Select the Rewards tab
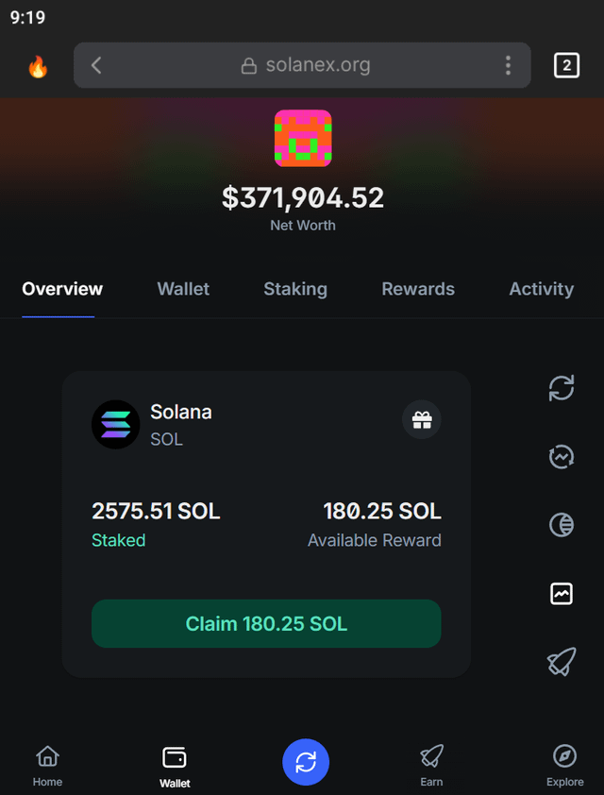Viewport: 604px width, 795px height. [418, 290]
